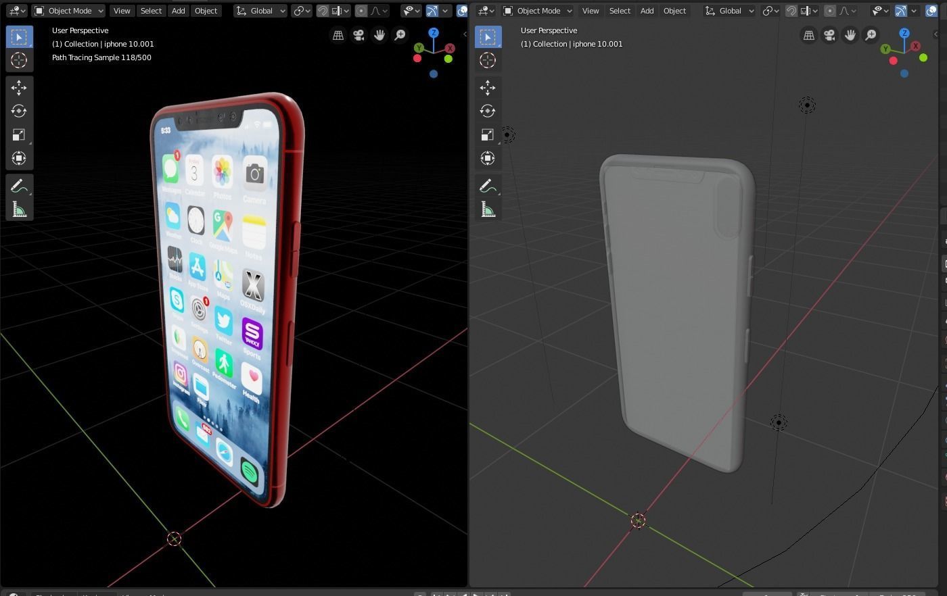Open Add menu in left viewport
947x596 pixels.
click(179, 11)
